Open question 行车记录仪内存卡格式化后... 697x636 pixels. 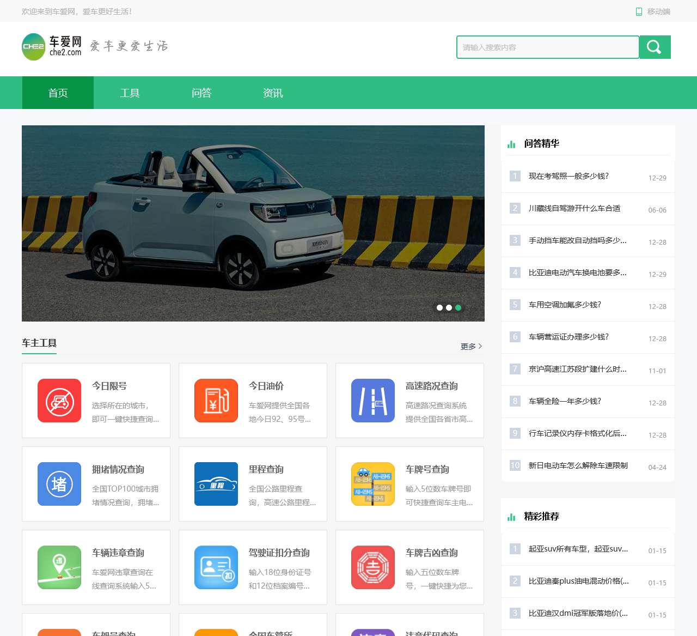(x=578, y=433)
